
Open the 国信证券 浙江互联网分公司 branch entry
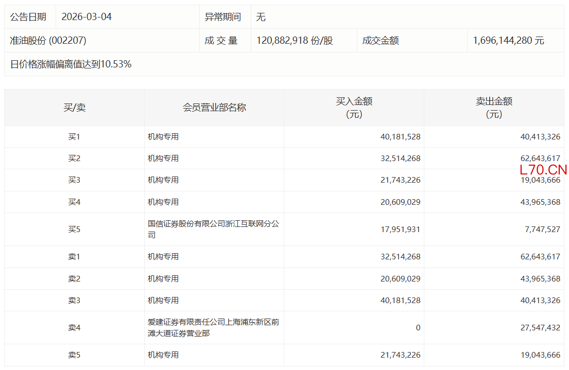pos(213,230)
